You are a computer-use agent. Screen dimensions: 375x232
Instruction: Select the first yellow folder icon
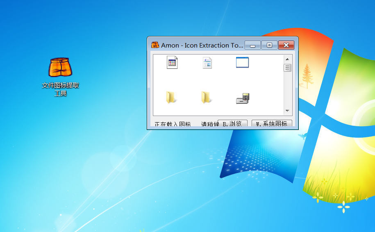pos(171,98)
